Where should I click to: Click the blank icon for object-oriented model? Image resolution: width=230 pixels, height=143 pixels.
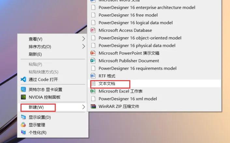(93, 38)
